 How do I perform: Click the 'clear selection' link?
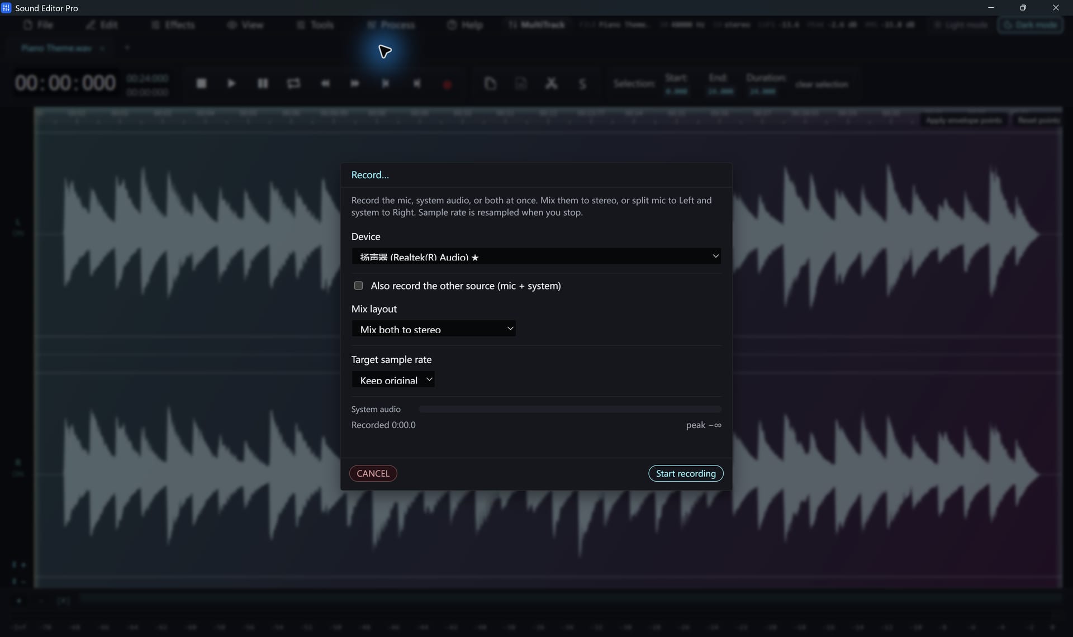[822, 84]
